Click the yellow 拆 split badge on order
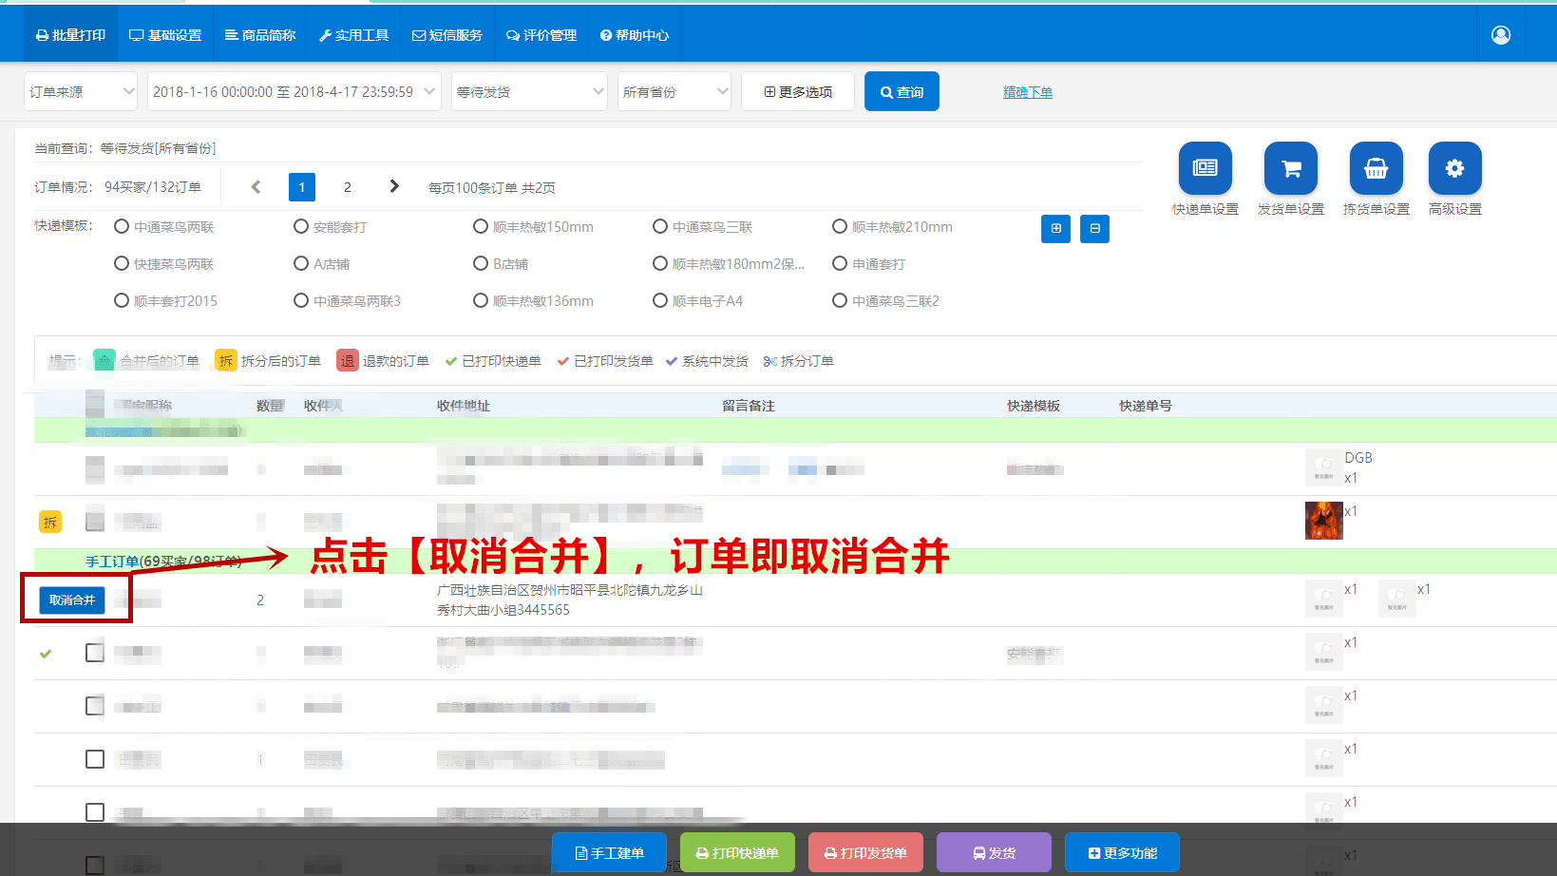Viewport: 1557px width, 876px height. pyautogui.click(x=49, y=522)
